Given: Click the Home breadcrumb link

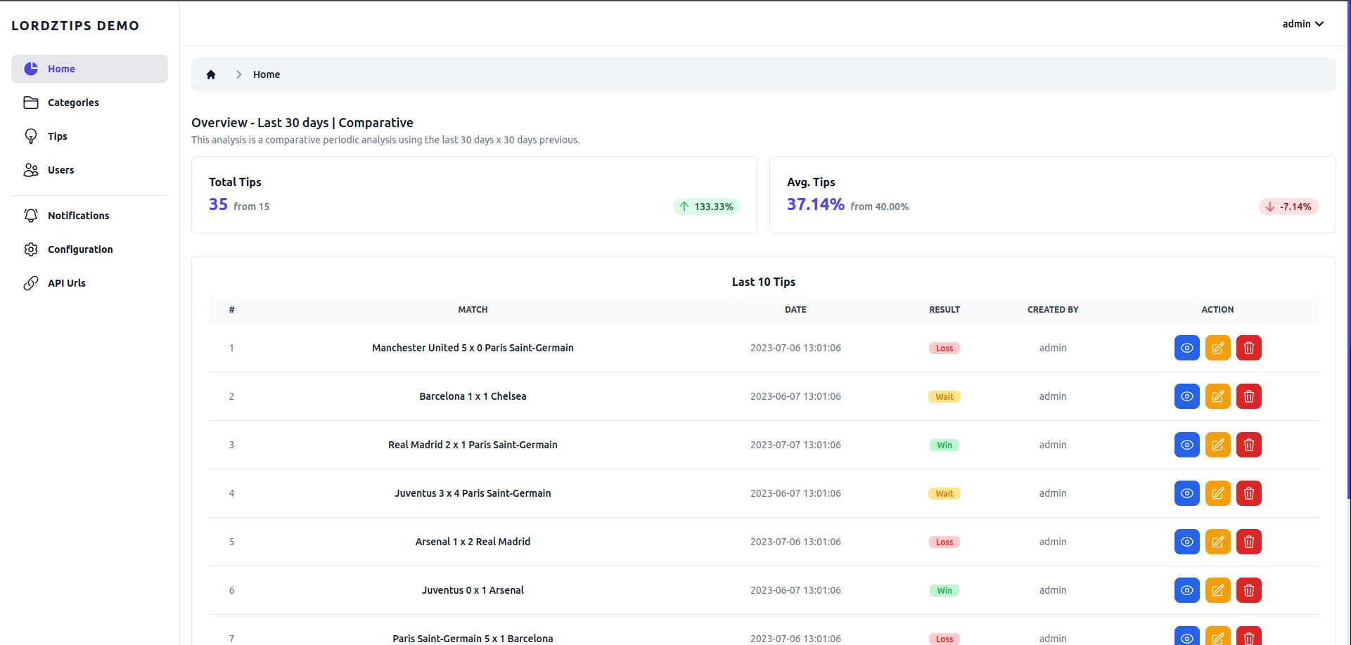Looking at the screenshot, I should point(267,74).
